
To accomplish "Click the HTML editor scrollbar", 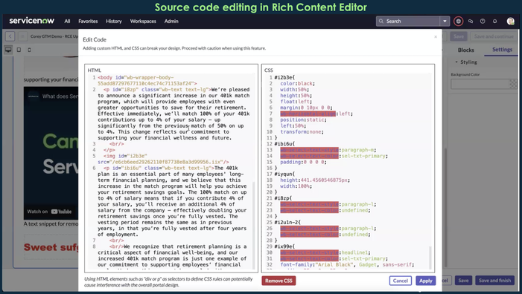I will (x=255, y=226).
